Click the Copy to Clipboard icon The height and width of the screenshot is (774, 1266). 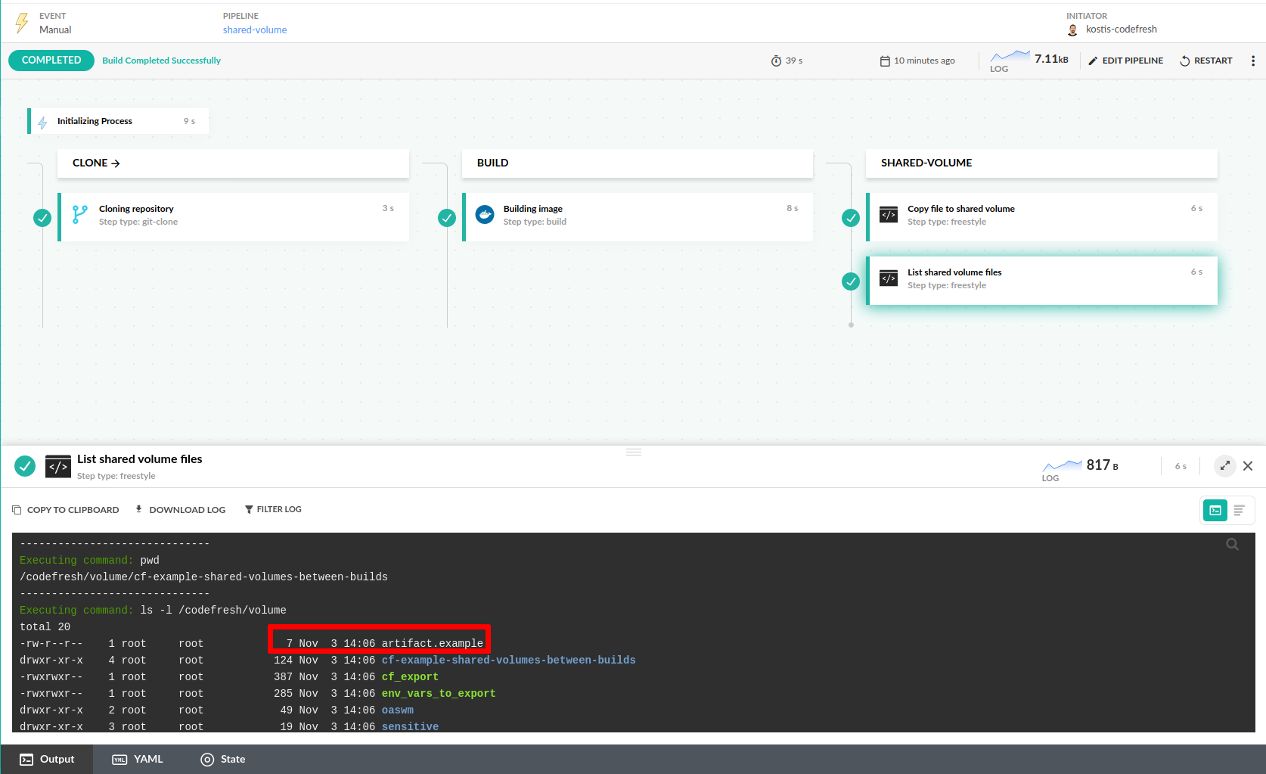[x=17, y=510]
